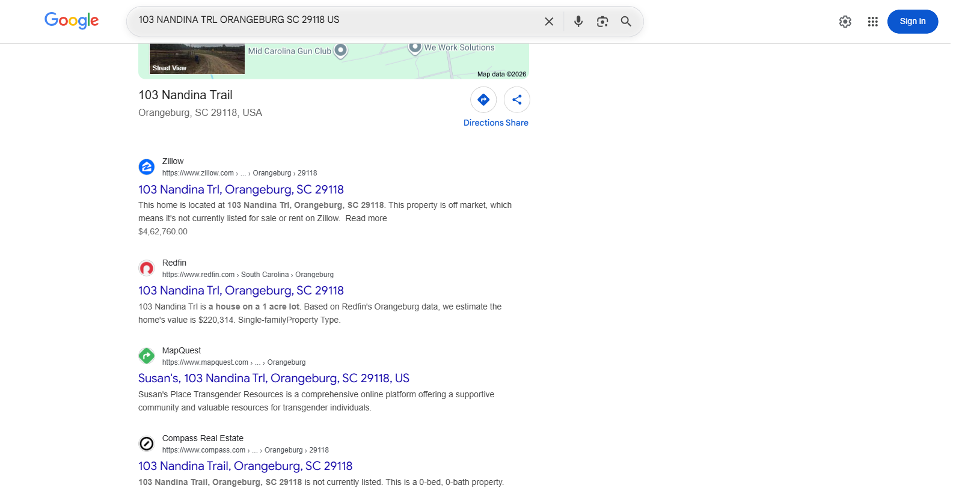This screenshot has width=962, height=500.
Task: Click the Orangeburg, SC 29118, USA address line
Action: point(200,112)
